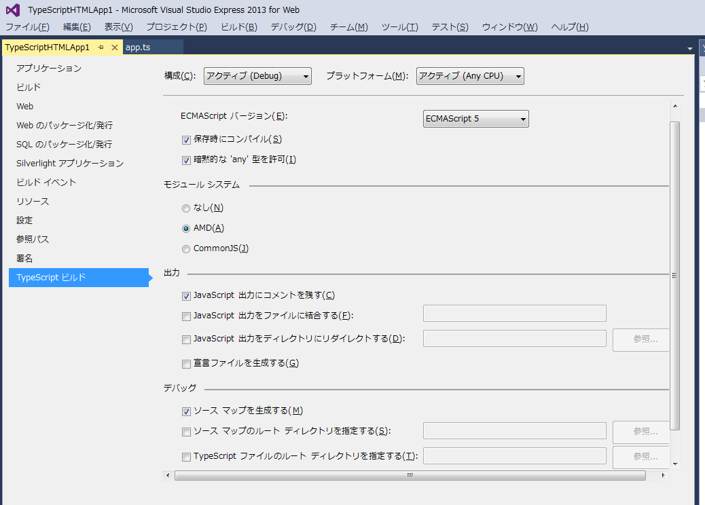The image size is (705, 505).
Task: Click the horizontal scrollbar thumb
Action: [410, 475]
